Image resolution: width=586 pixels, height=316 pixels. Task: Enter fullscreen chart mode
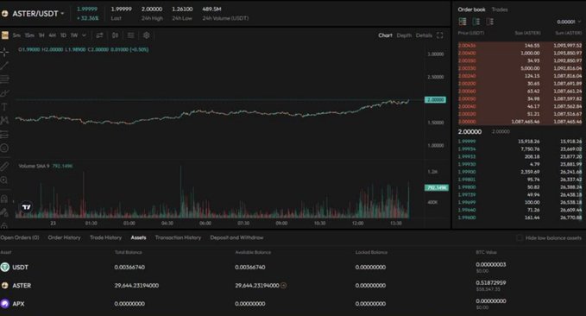440,35
